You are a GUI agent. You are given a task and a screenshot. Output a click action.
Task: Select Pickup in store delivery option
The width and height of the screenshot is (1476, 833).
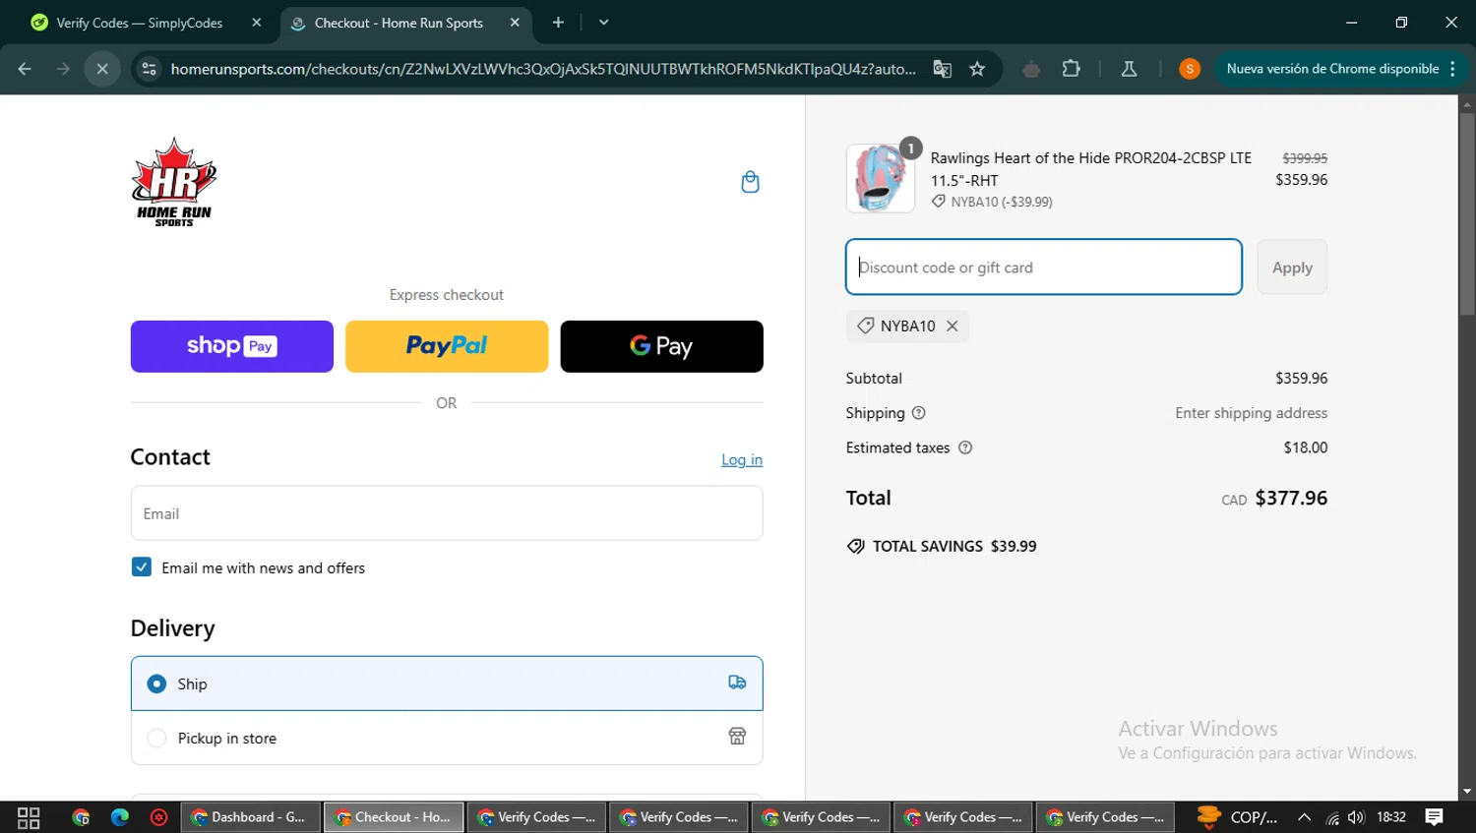click(x=447, y=738)
